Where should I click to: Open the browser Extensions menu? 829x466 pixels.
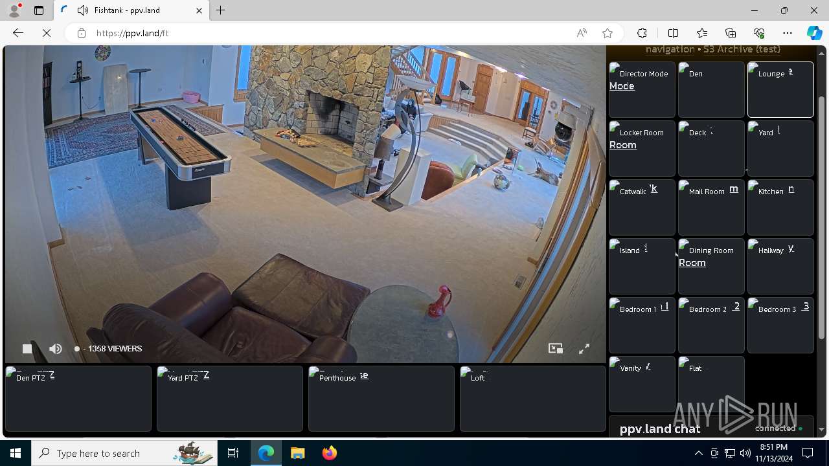(x=642, y=33)
